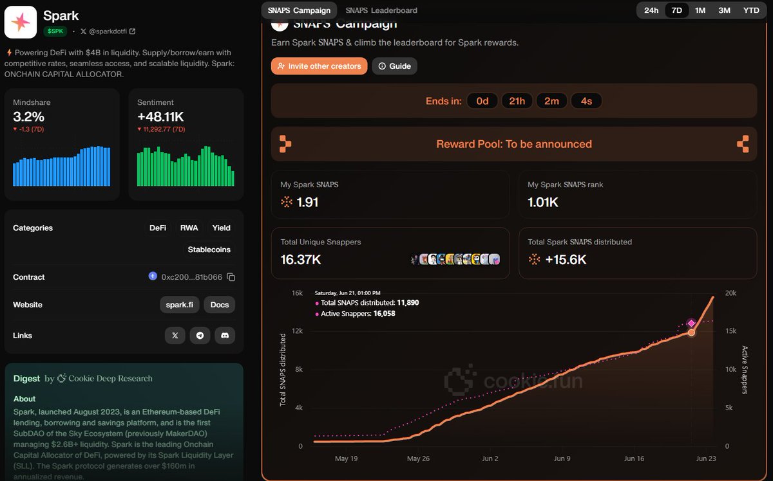Click the Sentiment +48.11K value
Image resolution: width=773 pixels, height=481 pixels.
[160, 117]
